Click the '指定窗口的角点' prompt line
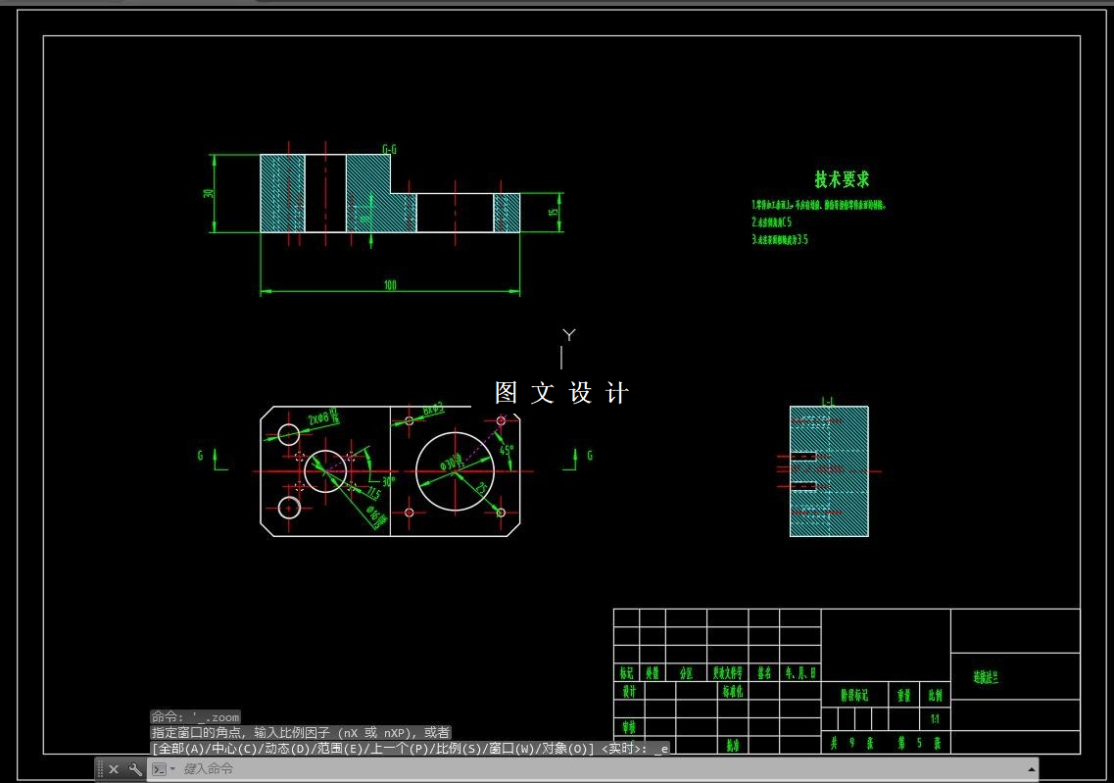 [301, 733]
